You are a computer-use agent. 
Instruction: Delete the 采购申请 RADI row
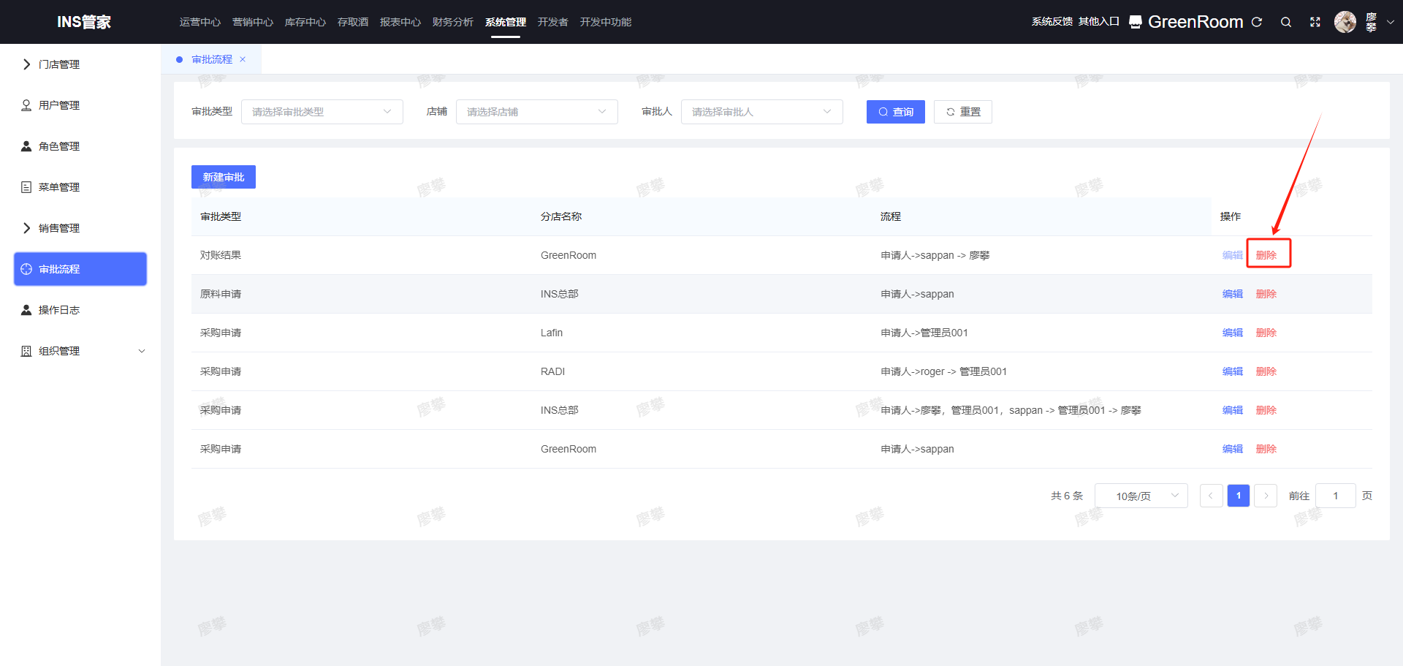point(1266,371)
